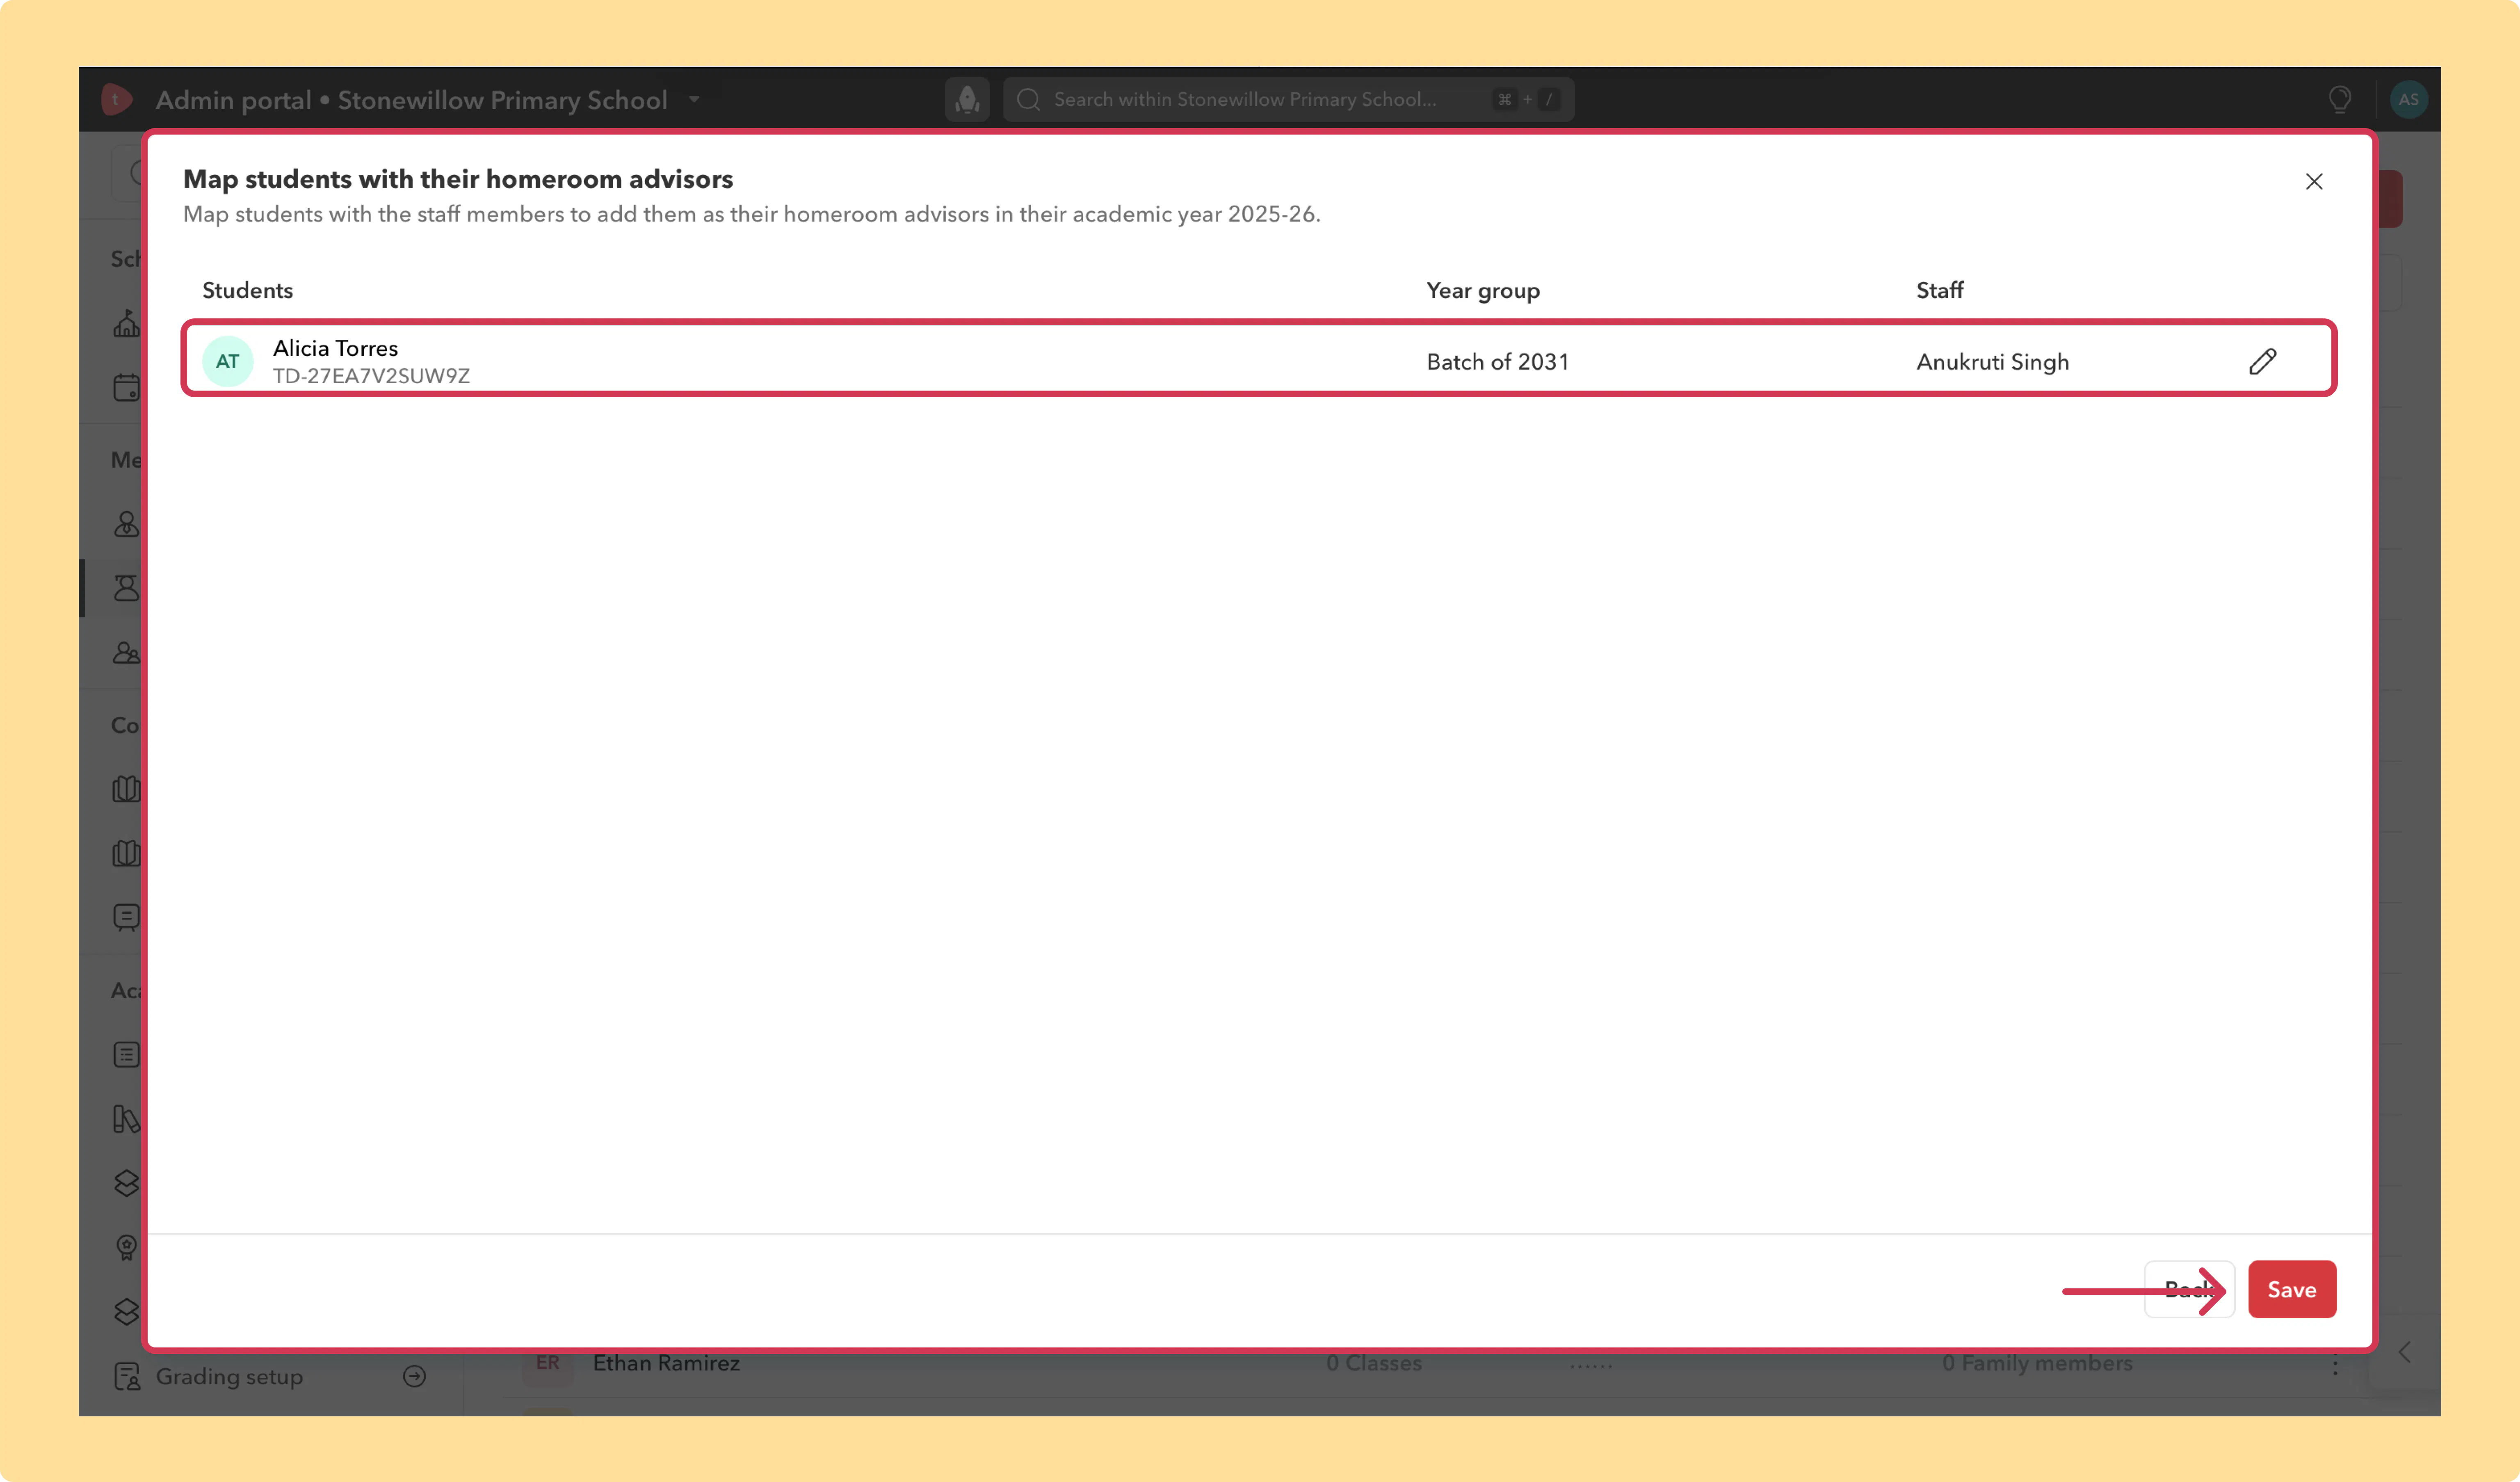This screenshot has width=2520, height=1482.
Task: Focus the Search within Stonewillow Primary School field
Action: pyautogui.click(x=1288, y=99)
